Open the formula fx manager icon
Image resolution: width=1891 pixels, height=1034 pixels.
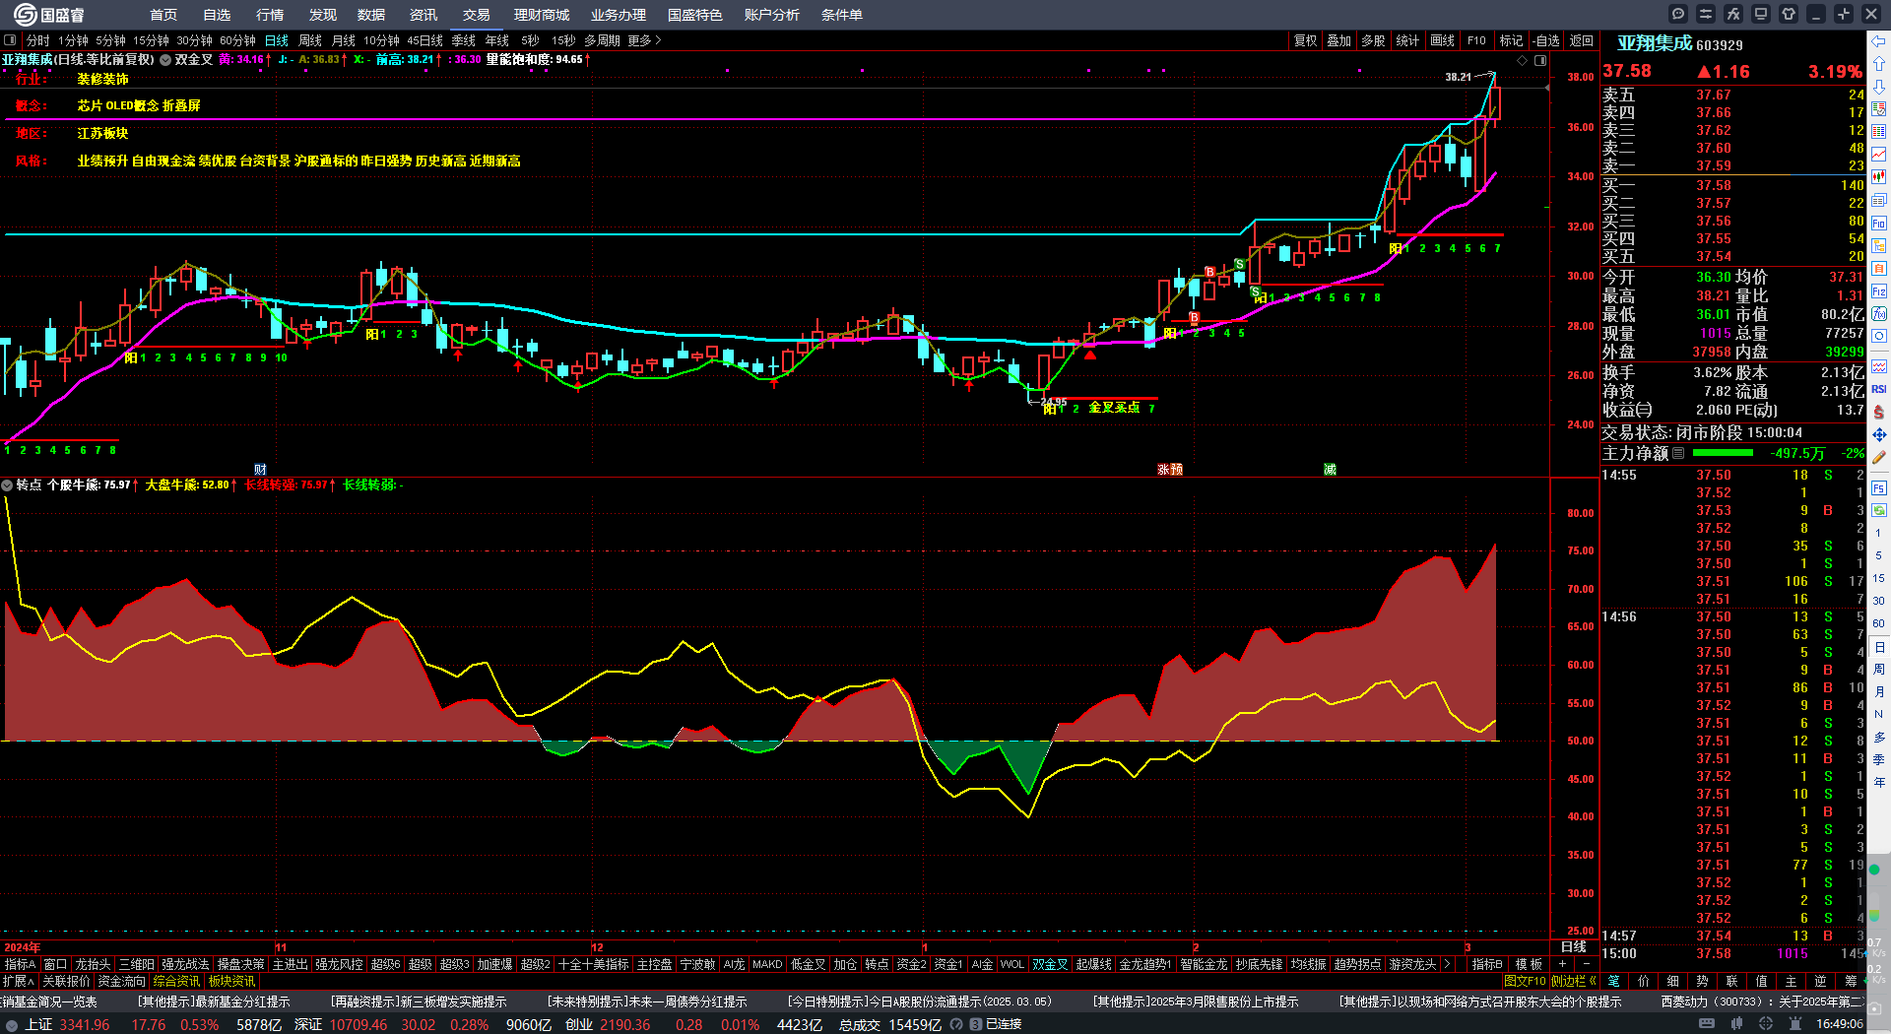[x=1733, y=14]
